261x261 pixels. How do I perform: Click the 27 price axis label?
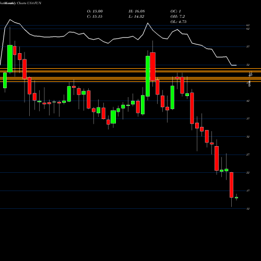point(248,155)
